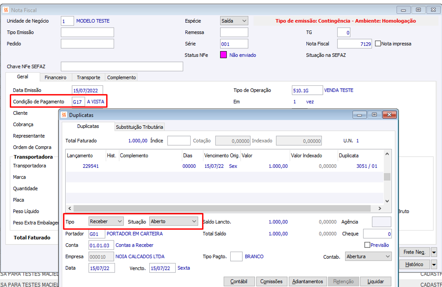Click the Portador field G01
Image resolution: width=442 pixels, height=287 pixels.
[x=97, y=234]
